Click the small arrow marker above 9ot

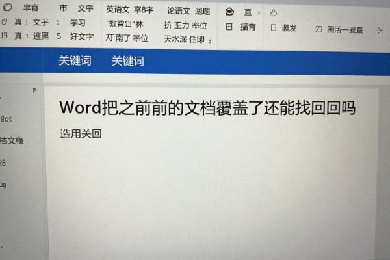point(34,90)
